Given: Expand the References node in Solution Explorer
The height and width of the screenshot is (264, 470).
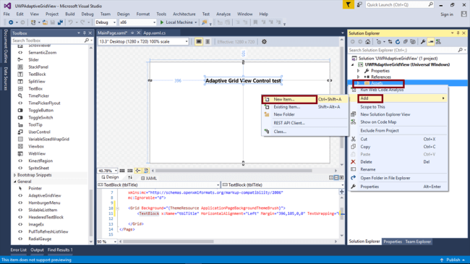Looking at the screenshot, I should (x=358, y=77).
